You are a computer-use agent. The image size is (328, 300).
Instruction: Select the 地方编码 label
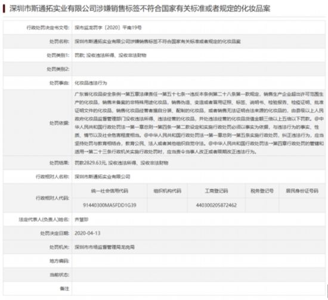pyautogui.click(x=59, y=261)
